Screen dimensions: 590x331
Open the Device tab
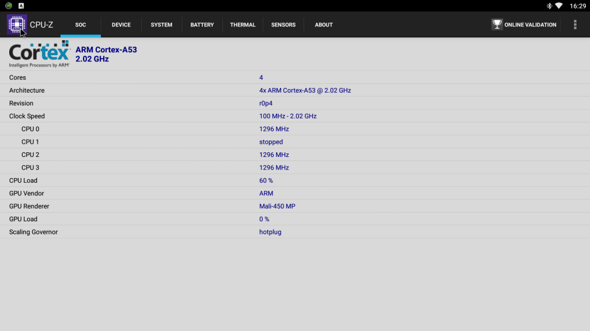(x=121, y=25)
